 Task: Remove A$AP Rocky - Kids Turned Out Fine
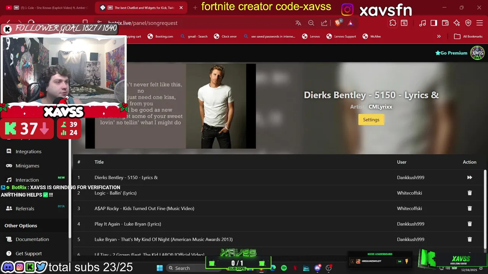click(x=469, y=209)
